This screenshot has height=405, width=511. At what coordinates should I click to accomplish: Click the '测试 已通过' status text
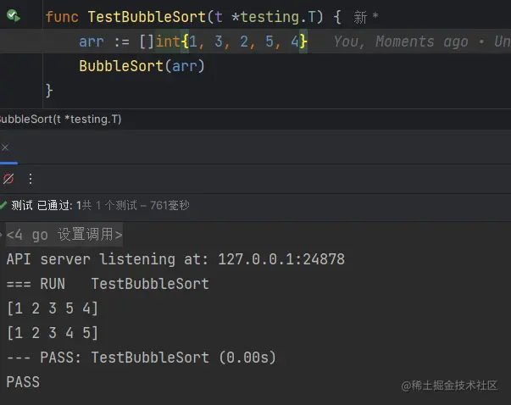42,205
